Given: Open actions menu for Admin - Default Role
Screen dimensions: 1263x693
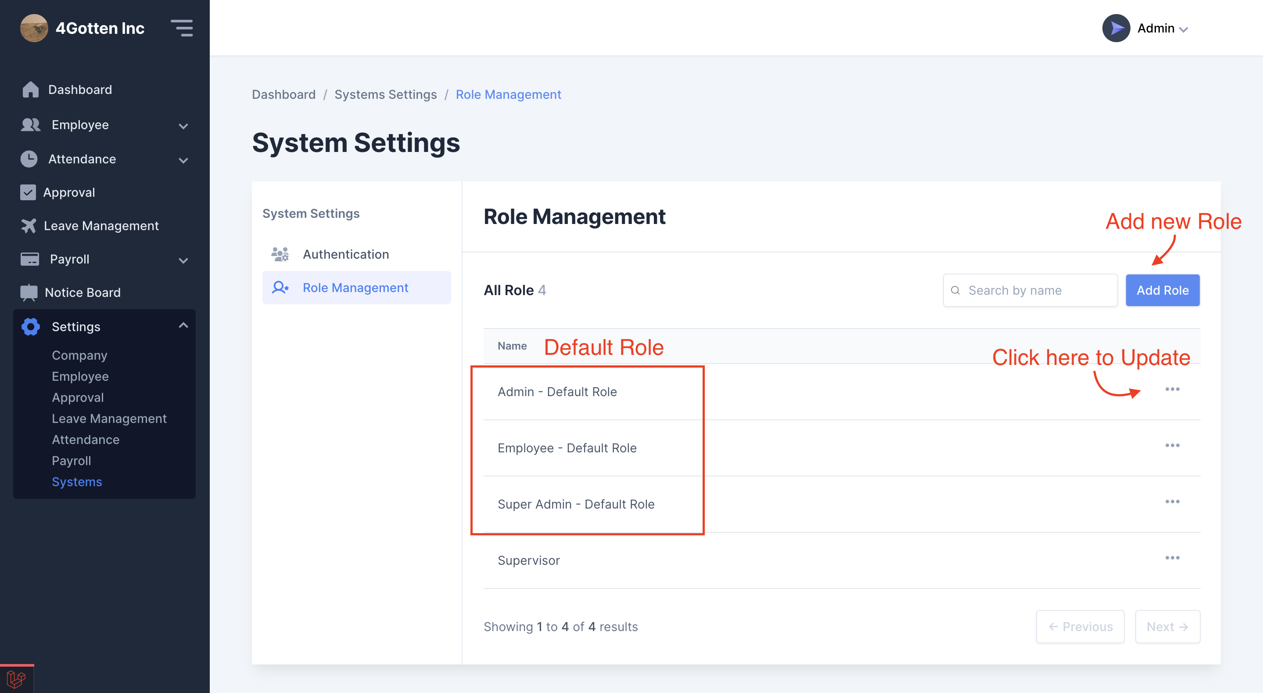Looking at the screenshot, I should click(x=1172, y=389).
